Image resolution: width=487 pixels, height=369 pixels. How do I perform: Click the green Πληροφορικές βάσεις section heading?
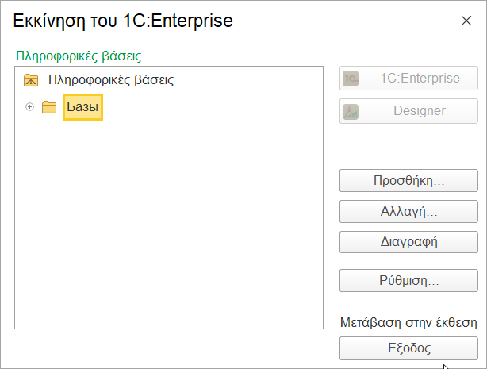click(79, 56)
